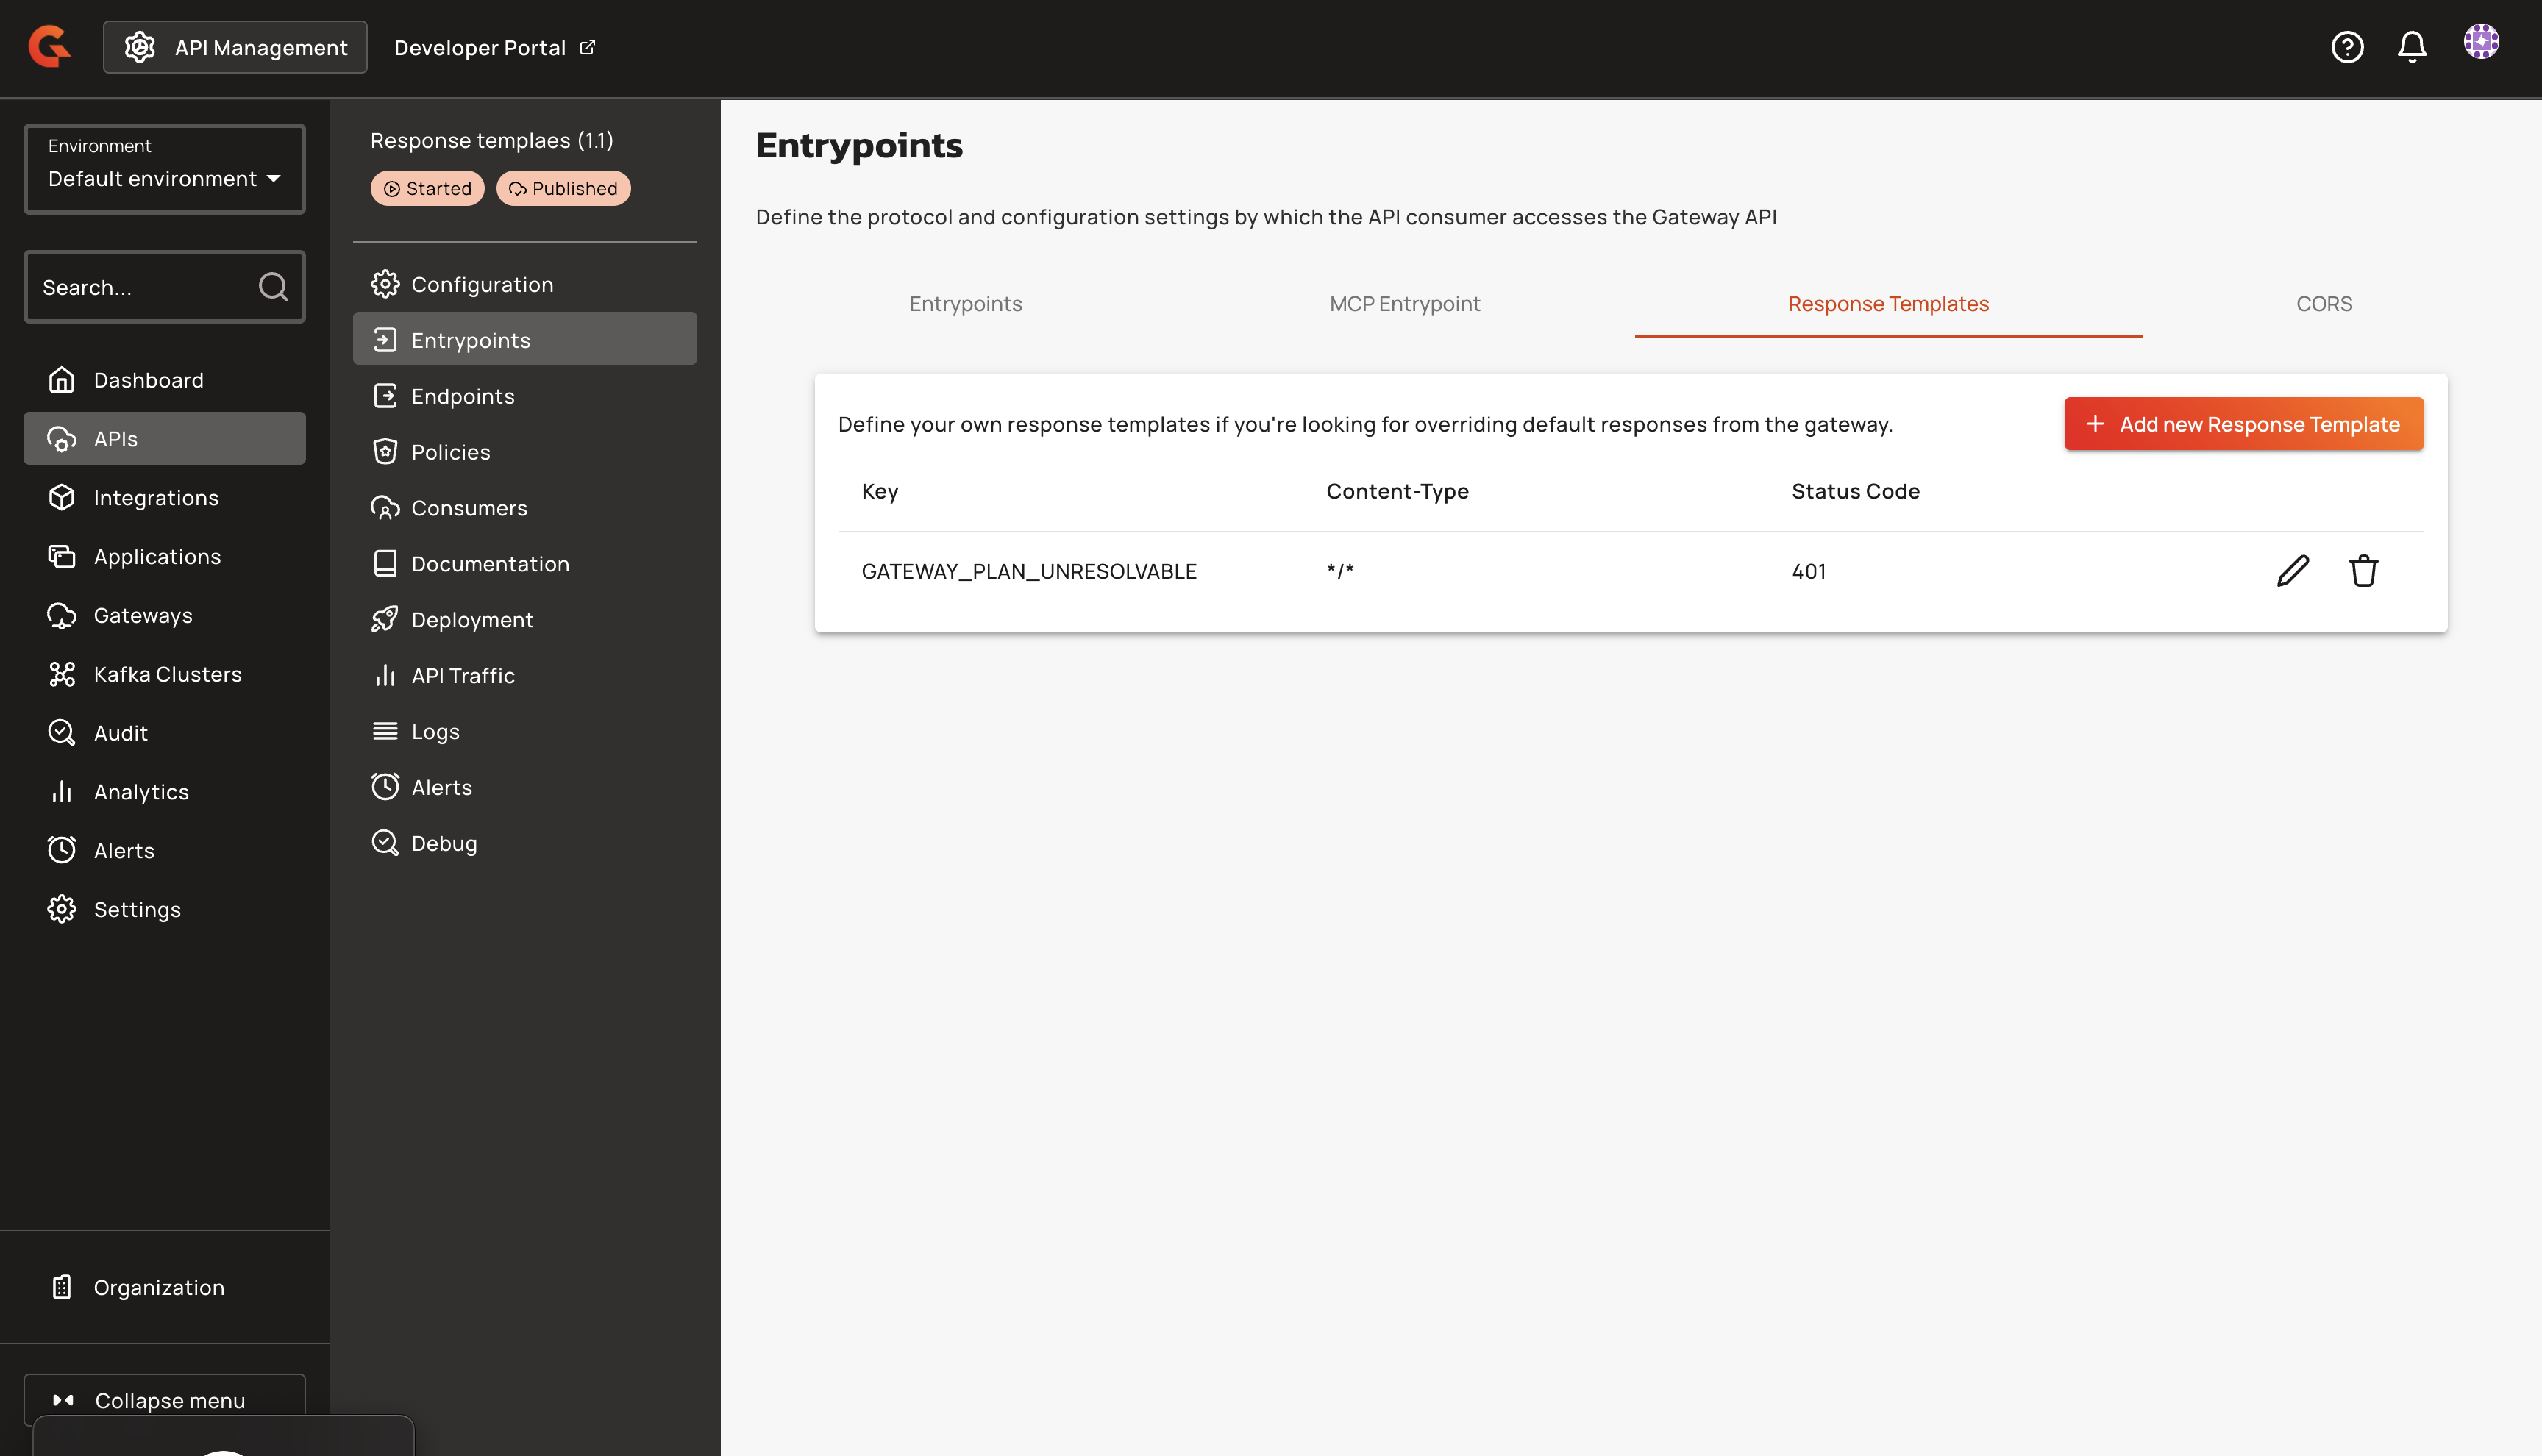This screenshot has width=2542, height=1456.
Task: Open the Developer Portal link
Action: [494, 47]
